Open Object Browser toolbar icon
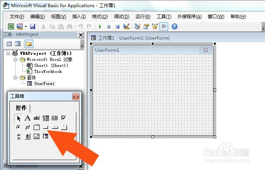This screenshot has width=265, height=170. pyautogui.click(x=155, y=26)
